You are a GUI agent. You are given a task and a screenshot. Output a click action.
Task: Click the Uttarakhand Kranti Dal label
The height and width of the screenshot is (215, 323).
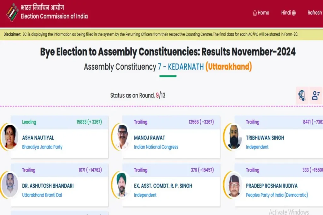tap(42, 195)
